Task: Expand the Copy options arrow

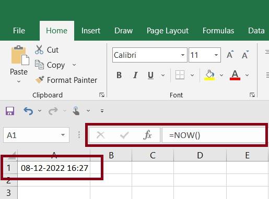Action: point(74,65)
